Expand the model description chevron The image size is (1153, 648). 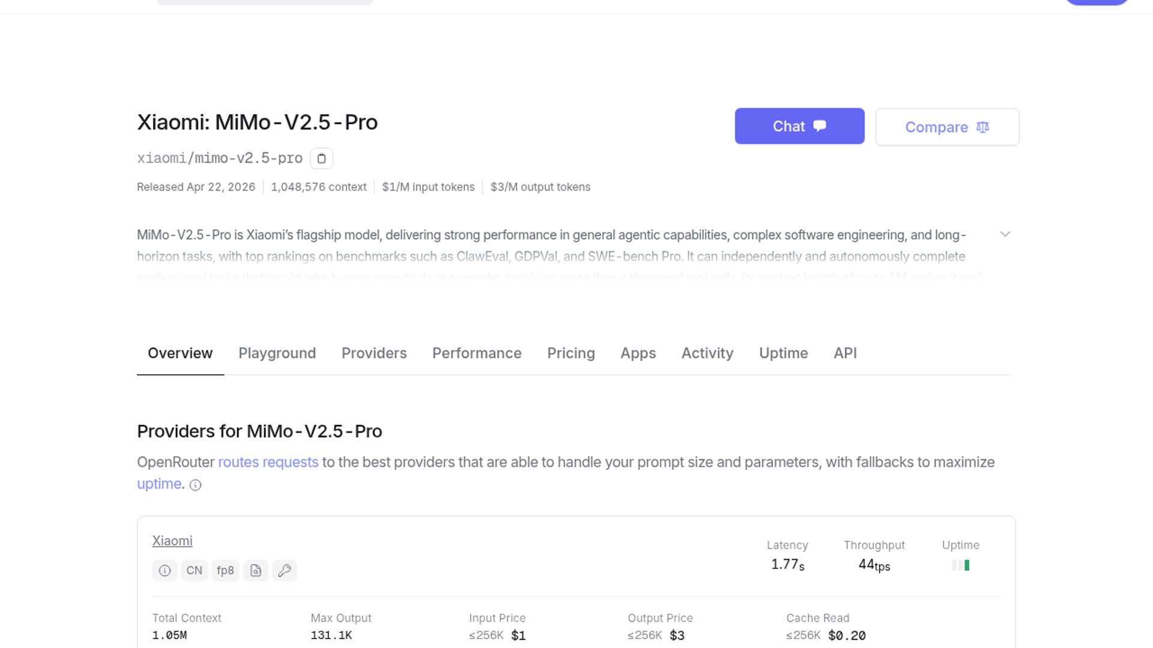pos(1005,234)
